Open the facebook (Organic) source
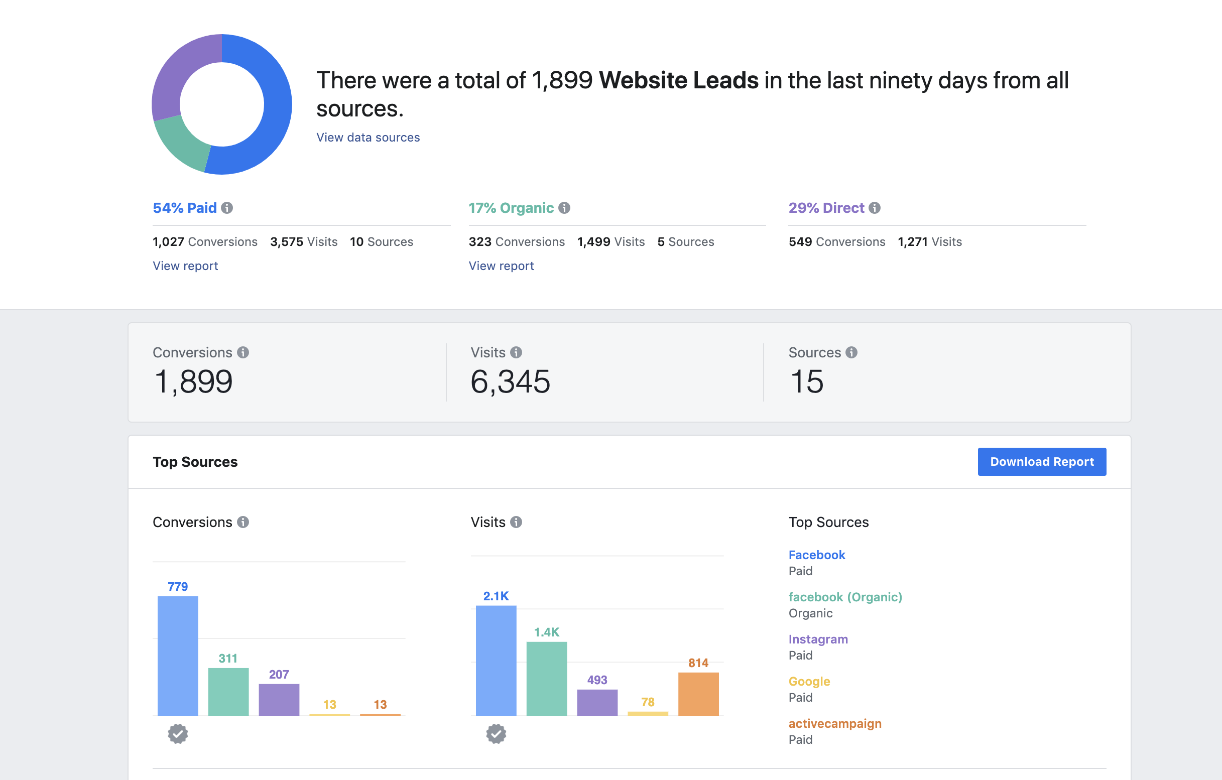Image resolution: width=1222 pixels, height=780 pixels. 845,597
